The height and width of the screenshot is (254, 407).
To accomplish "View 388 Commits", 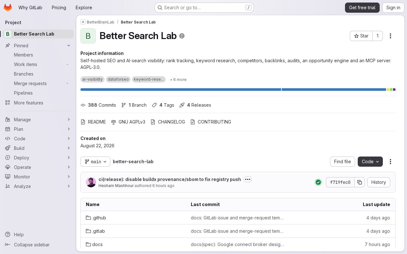I will click(x=98, y=105).
